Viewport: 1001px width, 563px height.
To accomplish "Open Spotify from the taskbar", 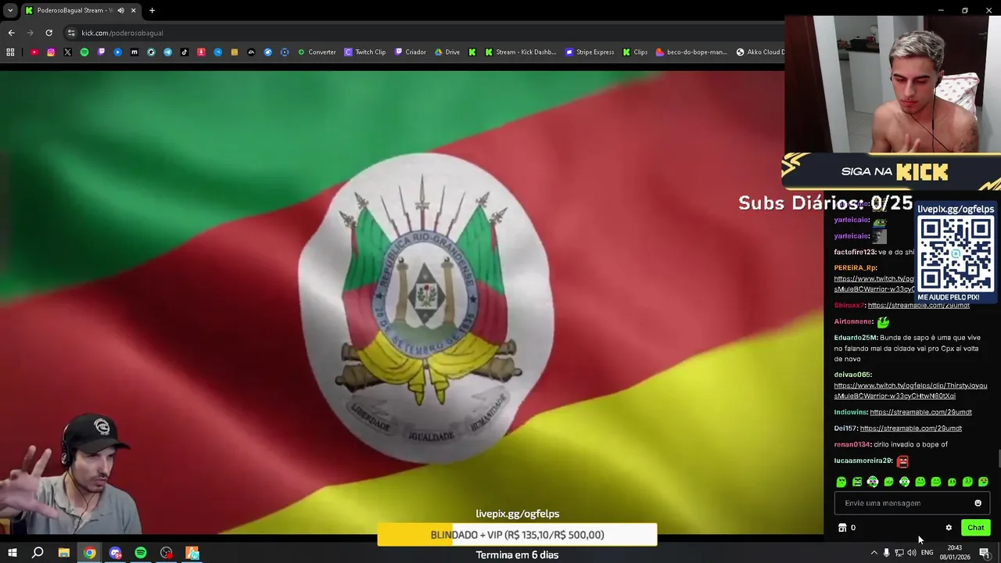I will pos(141,553).
